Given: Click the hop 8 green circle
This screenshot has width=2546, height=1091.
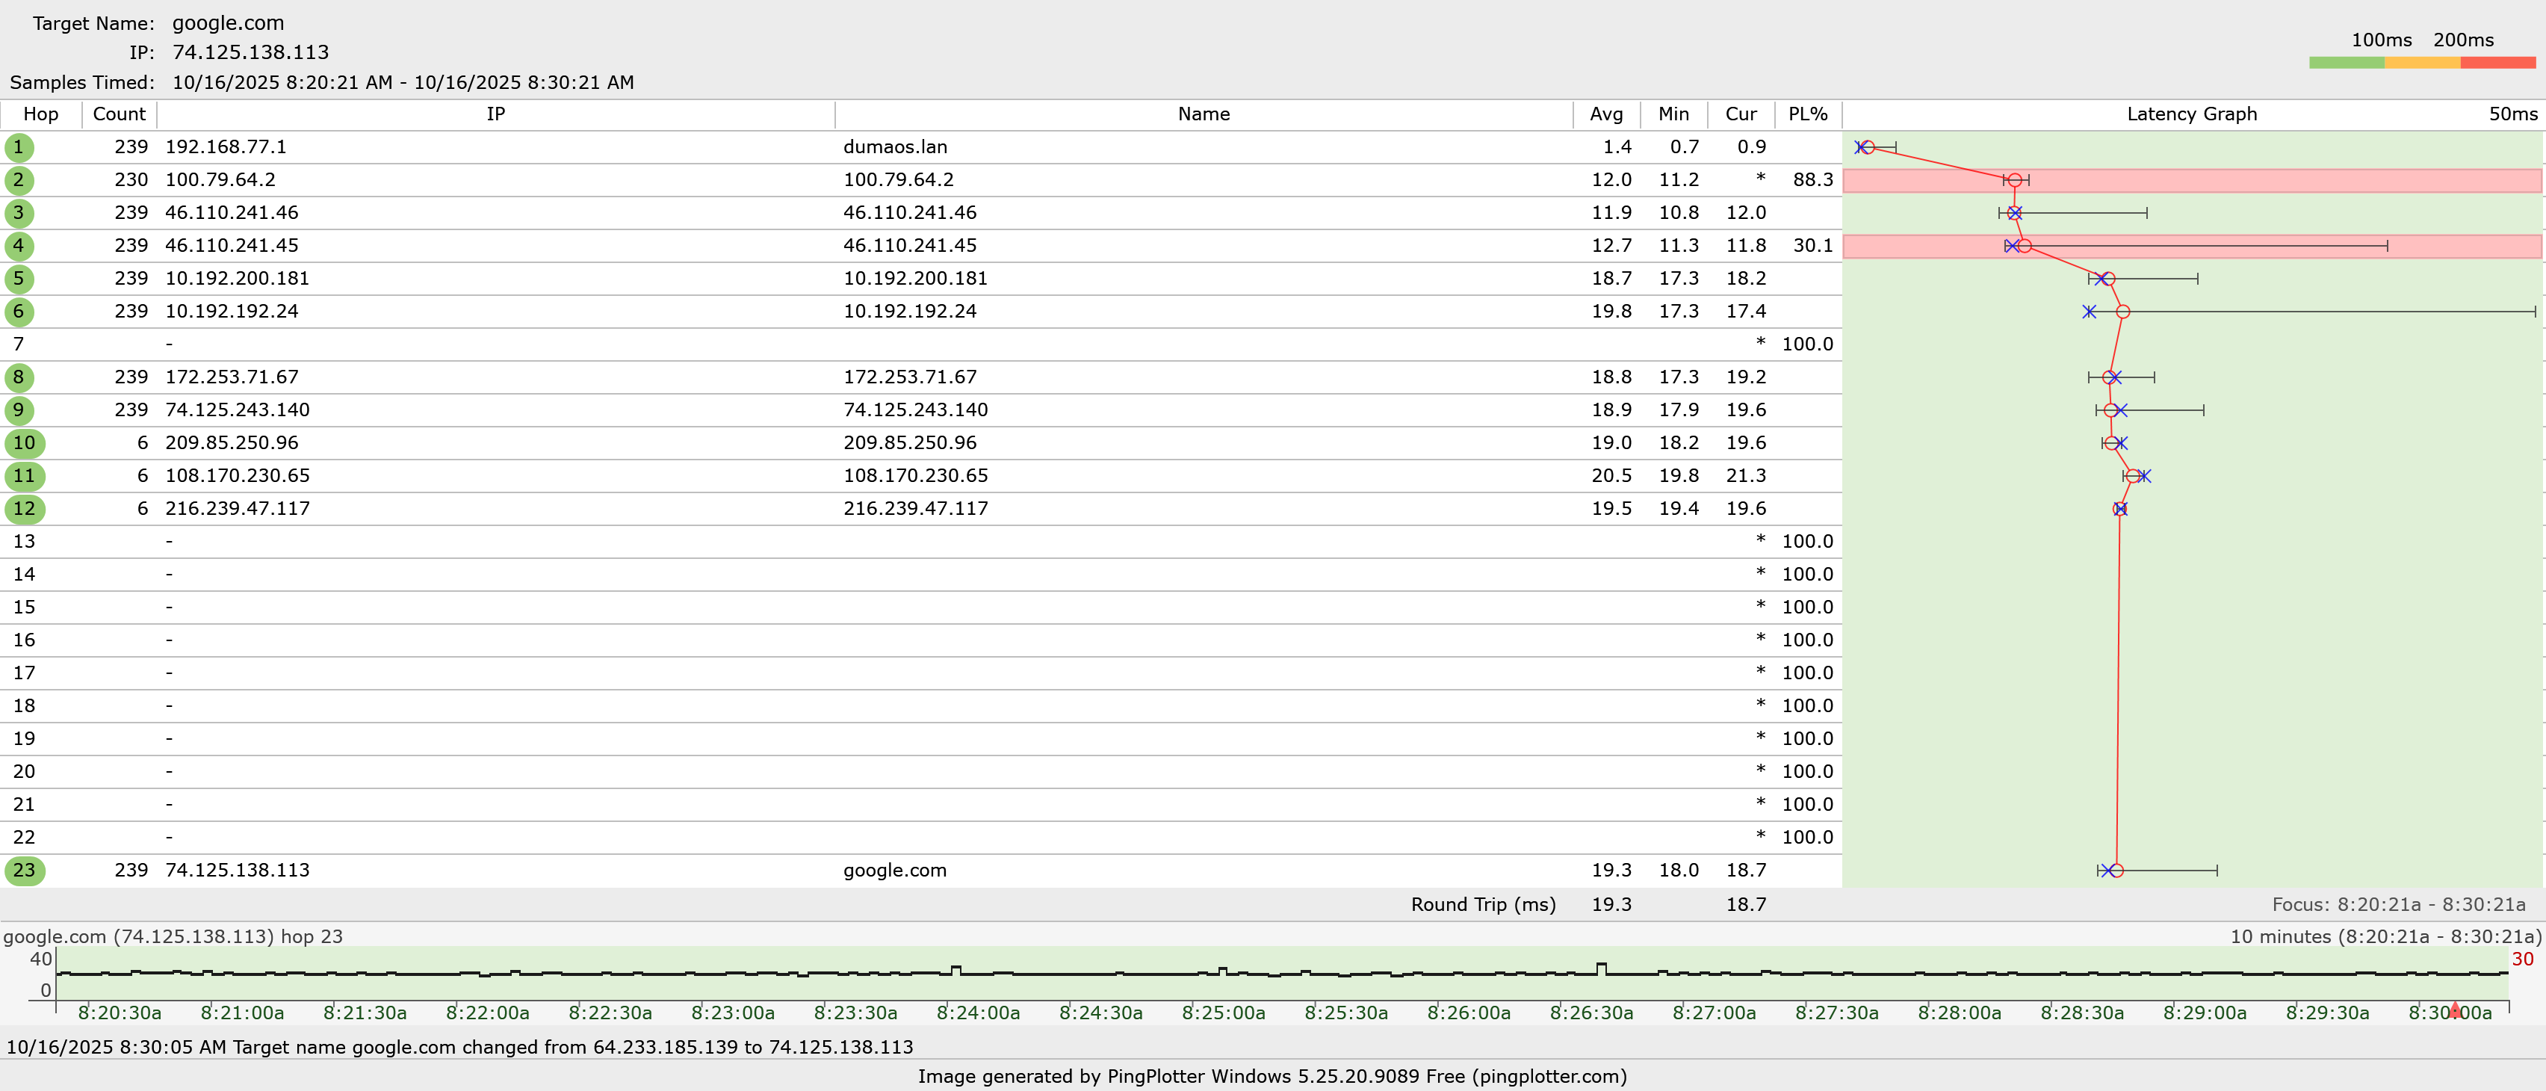Looking at the screenshot, I should 19,377.
